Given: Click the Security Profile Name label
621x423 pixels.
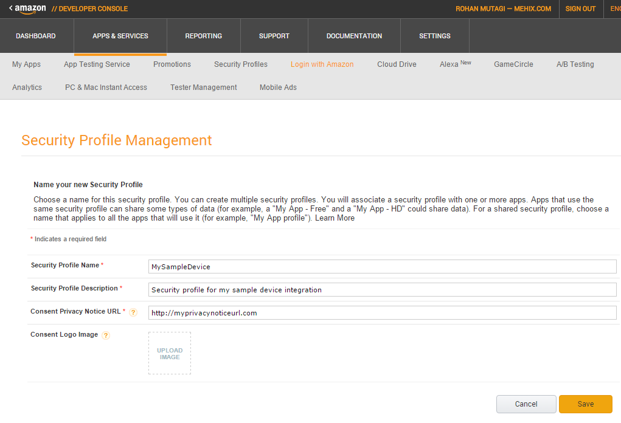Looking at the screenshot, I should tap(65, 265).
